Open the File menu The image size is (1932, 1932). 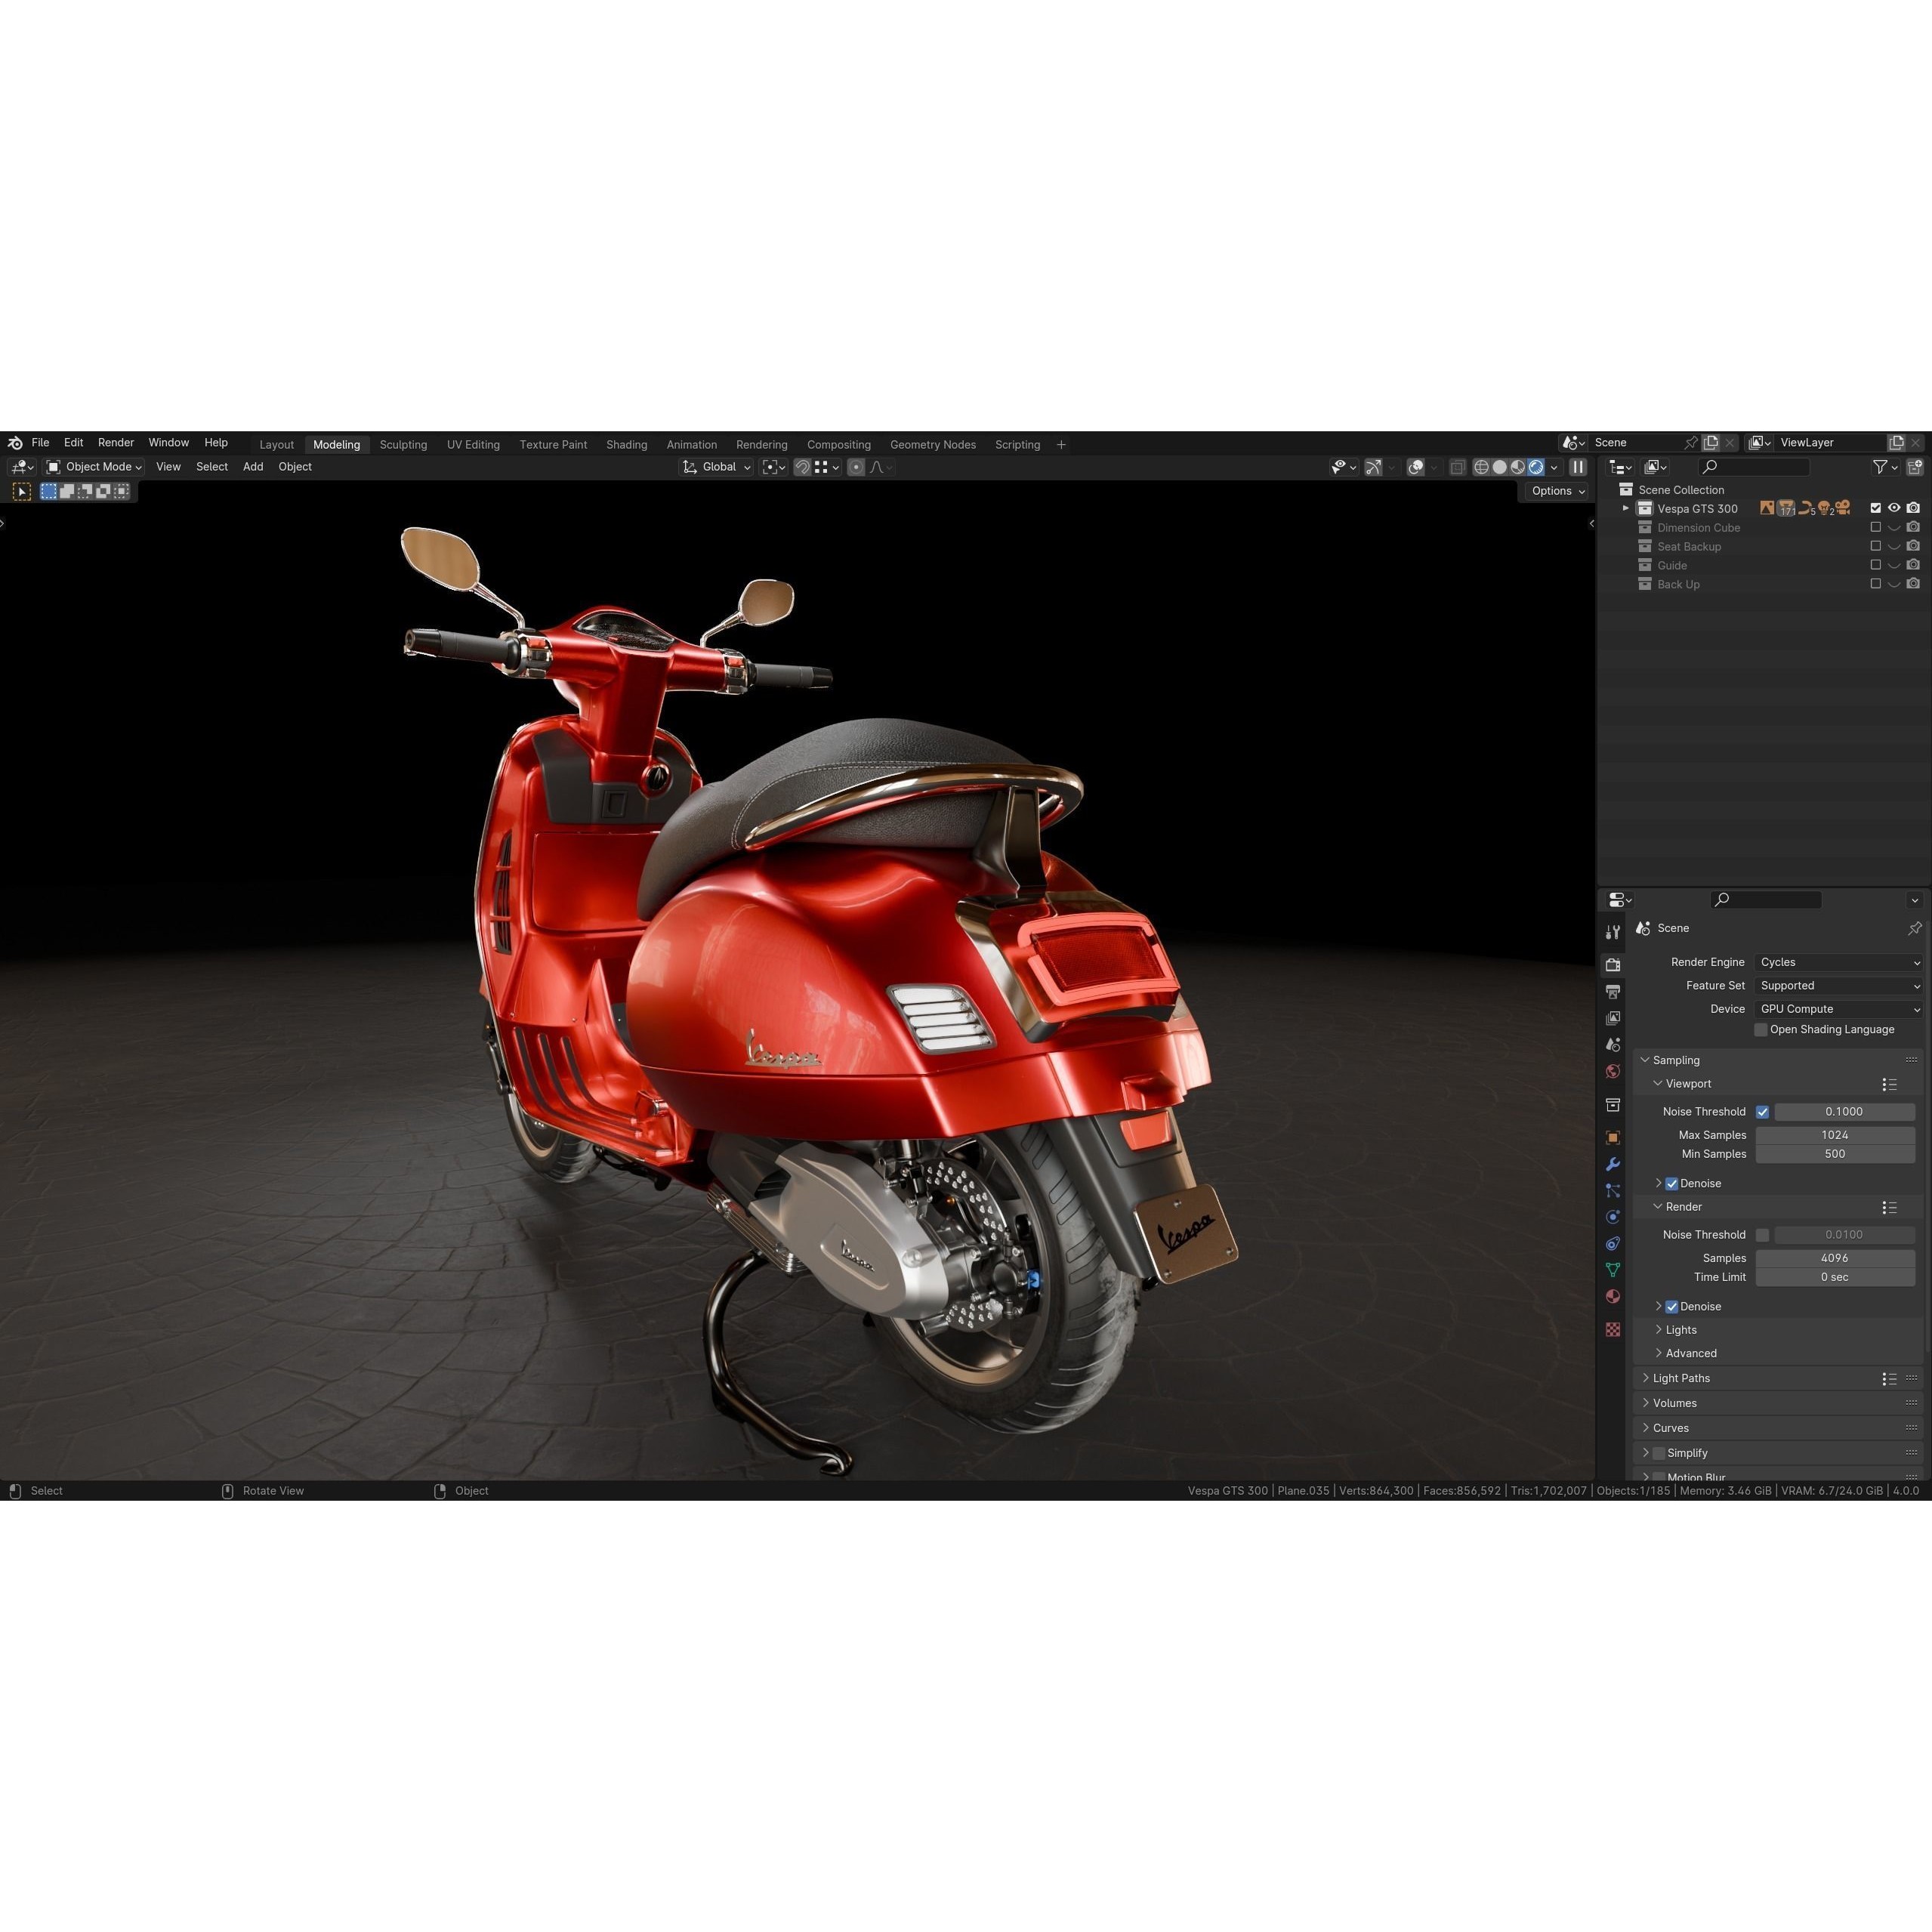point(40,442)
